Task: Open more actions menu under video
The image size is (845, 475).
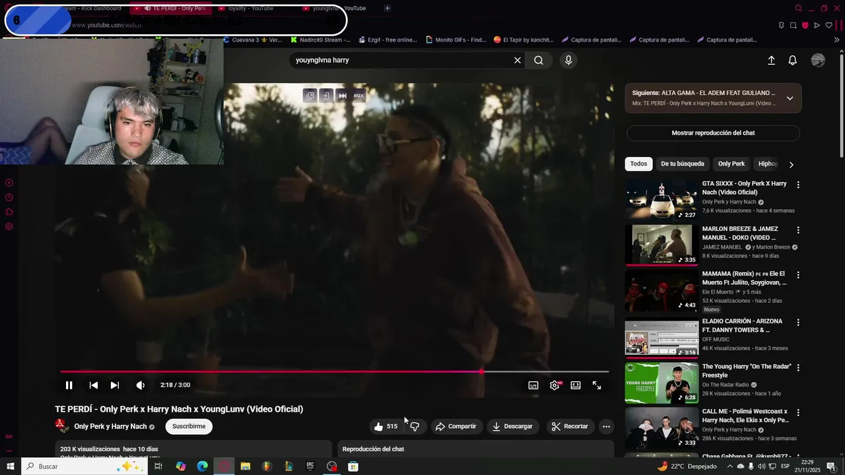Action: click(x=606, y=426)
